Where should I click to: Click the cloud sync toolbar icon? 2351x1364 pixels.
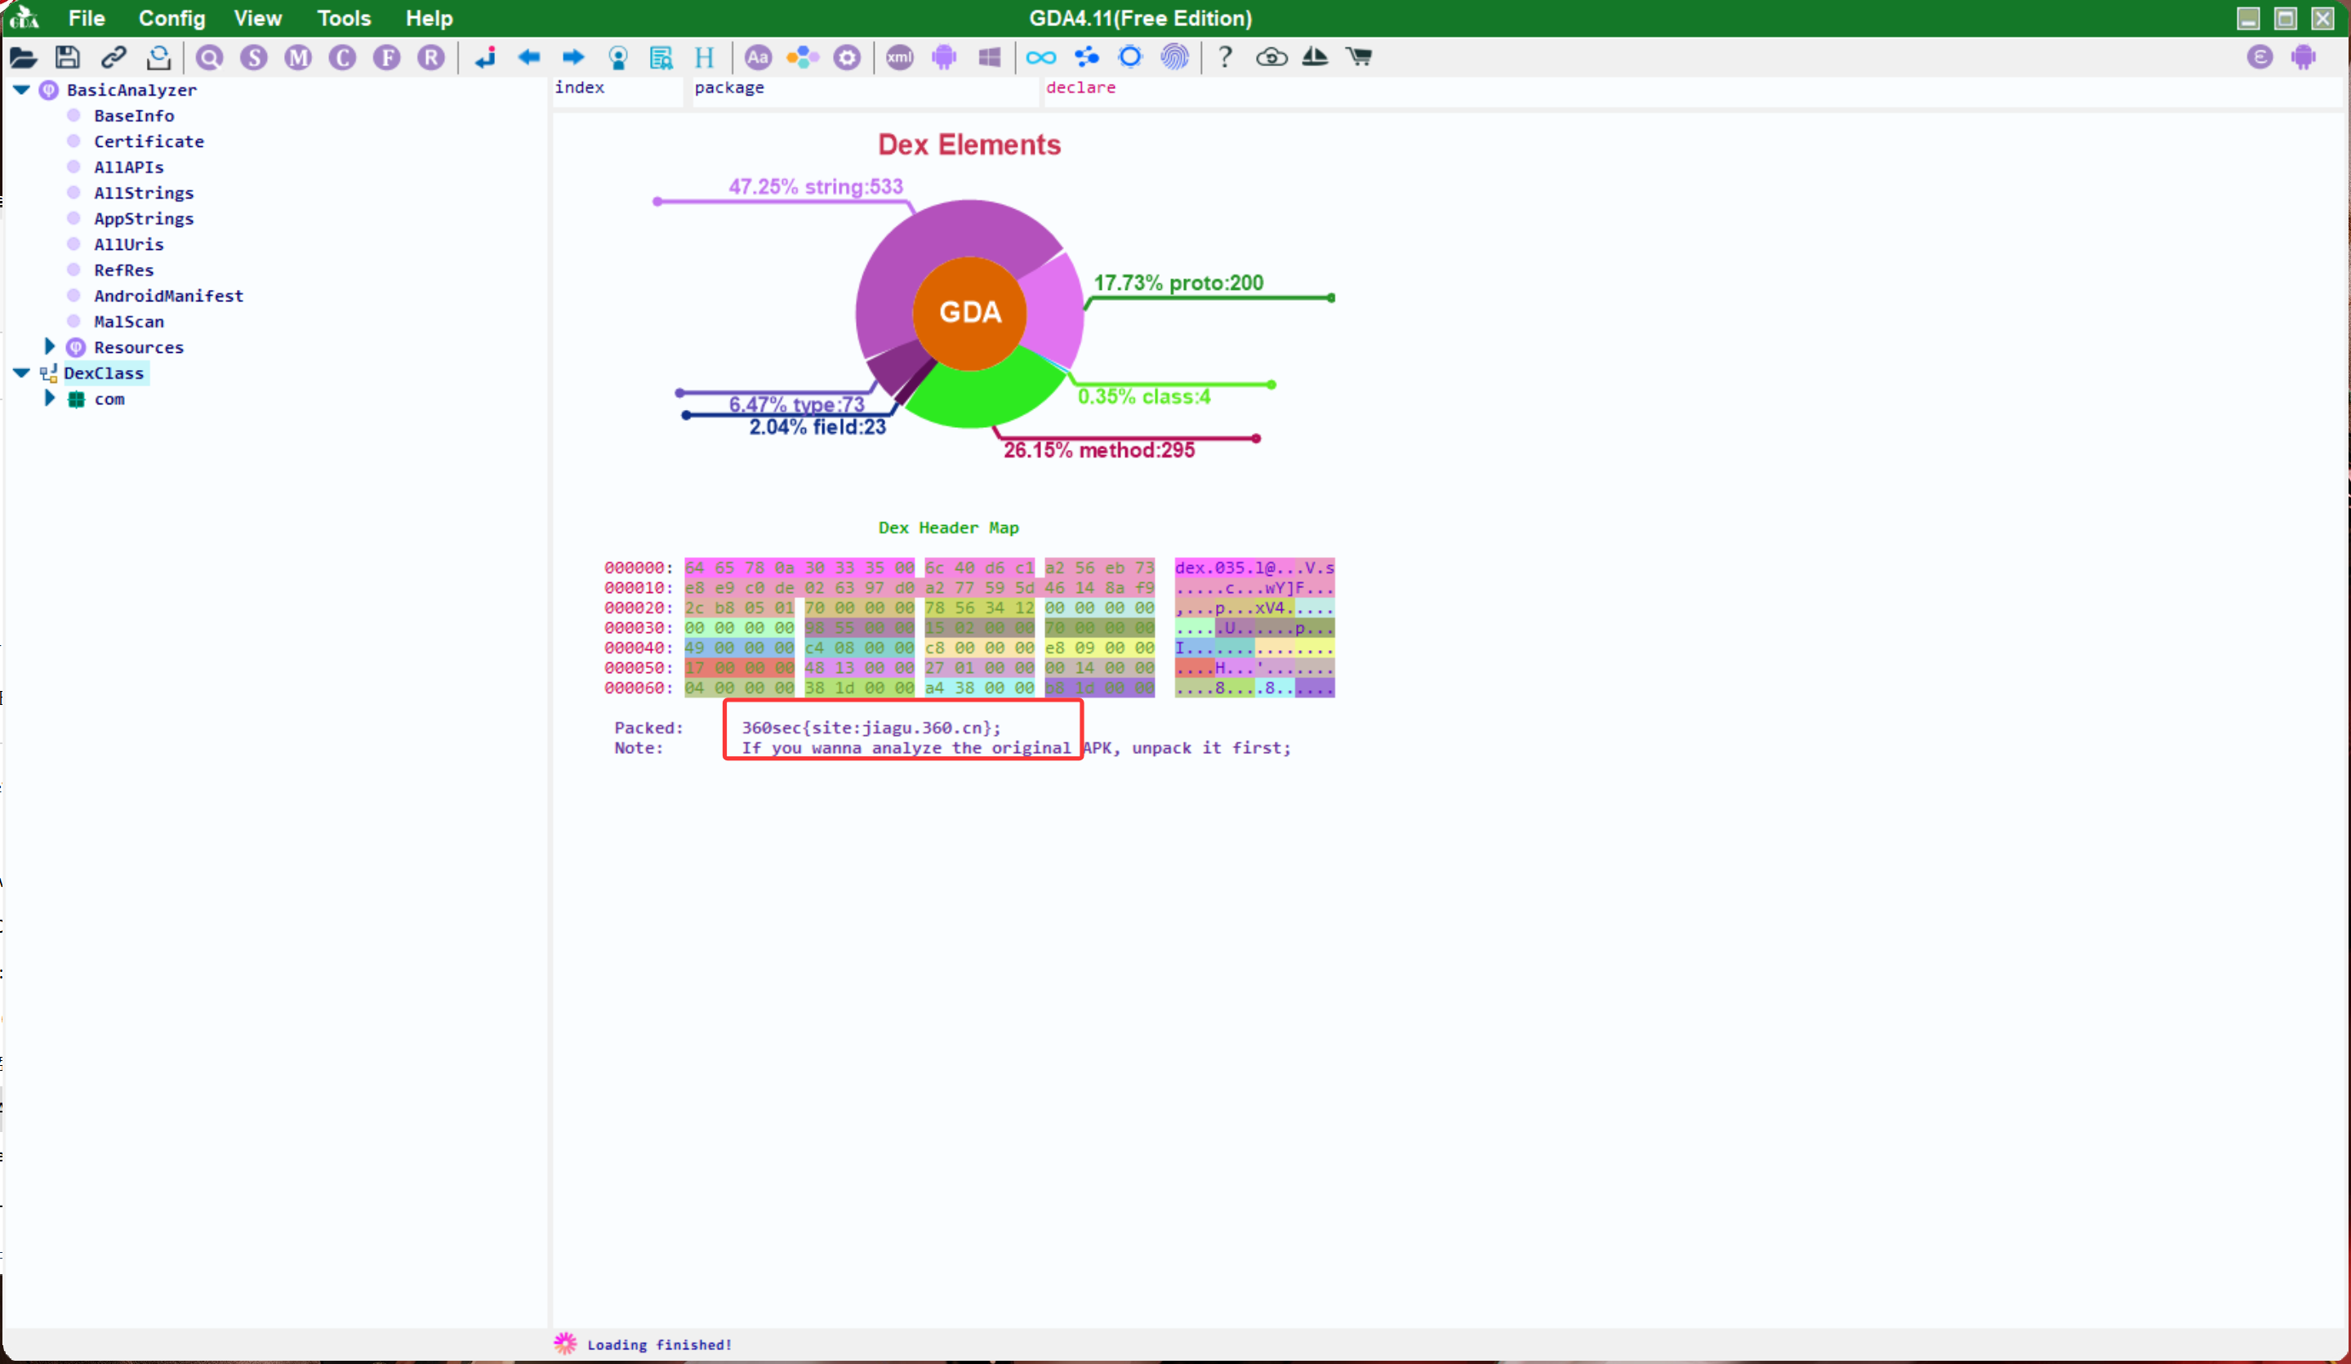[1271, 58]
